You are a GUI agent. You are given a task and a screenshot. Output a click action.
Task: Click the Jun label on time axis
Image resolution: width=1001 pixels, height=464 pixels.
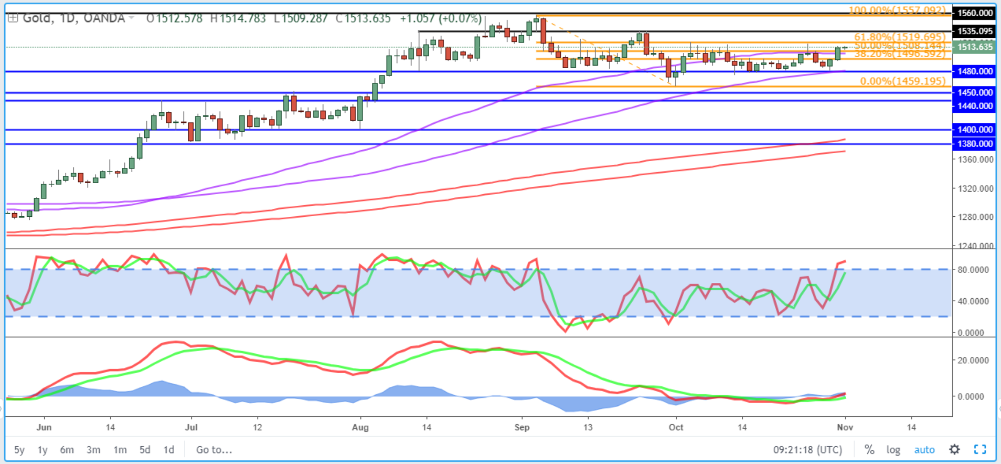(44, 427)
